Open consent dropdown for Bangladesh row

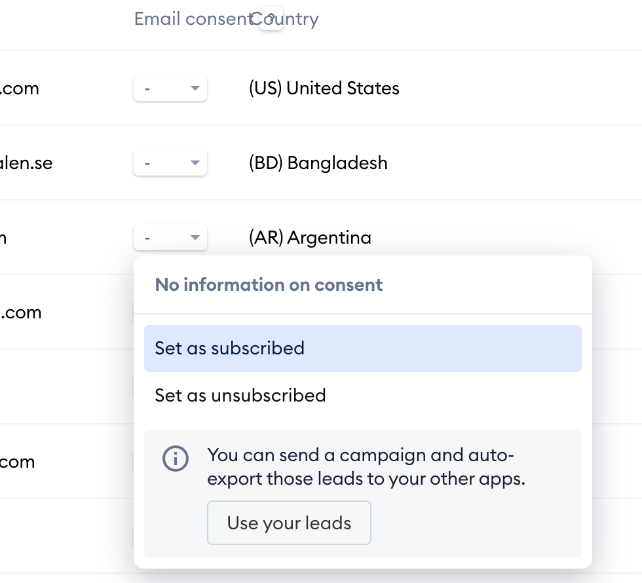click(x=170, y=163)
